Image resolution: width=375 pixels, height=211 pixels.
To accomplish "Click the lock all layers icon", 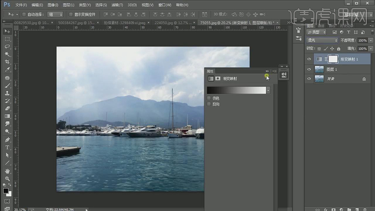I will coord(339,48).
